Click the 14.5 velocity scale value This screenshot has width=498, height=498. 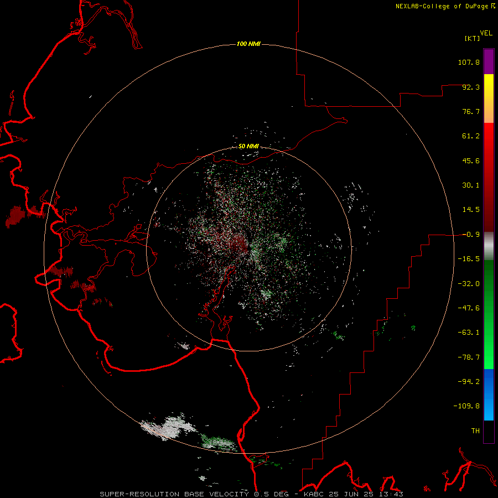[471, 210]
